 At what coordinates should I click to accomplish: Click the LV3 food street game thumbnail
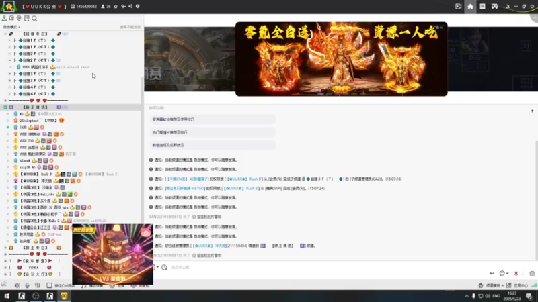[x=112, y=254]
